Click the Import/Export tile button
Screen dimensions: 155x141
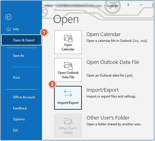[68, 98]
